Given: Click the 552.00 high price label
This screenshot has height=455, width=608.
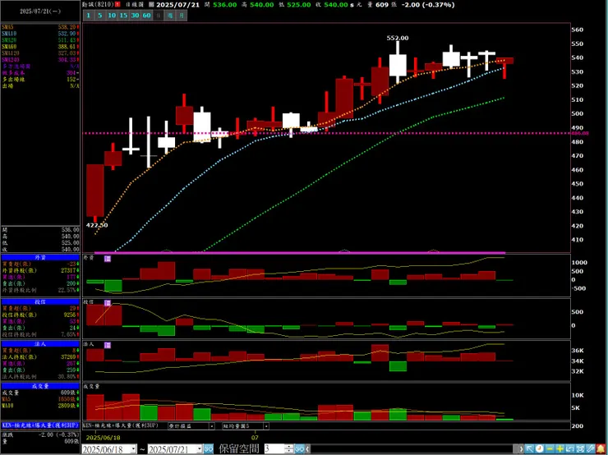Looking at the screenshot, I should pos(398,38).
